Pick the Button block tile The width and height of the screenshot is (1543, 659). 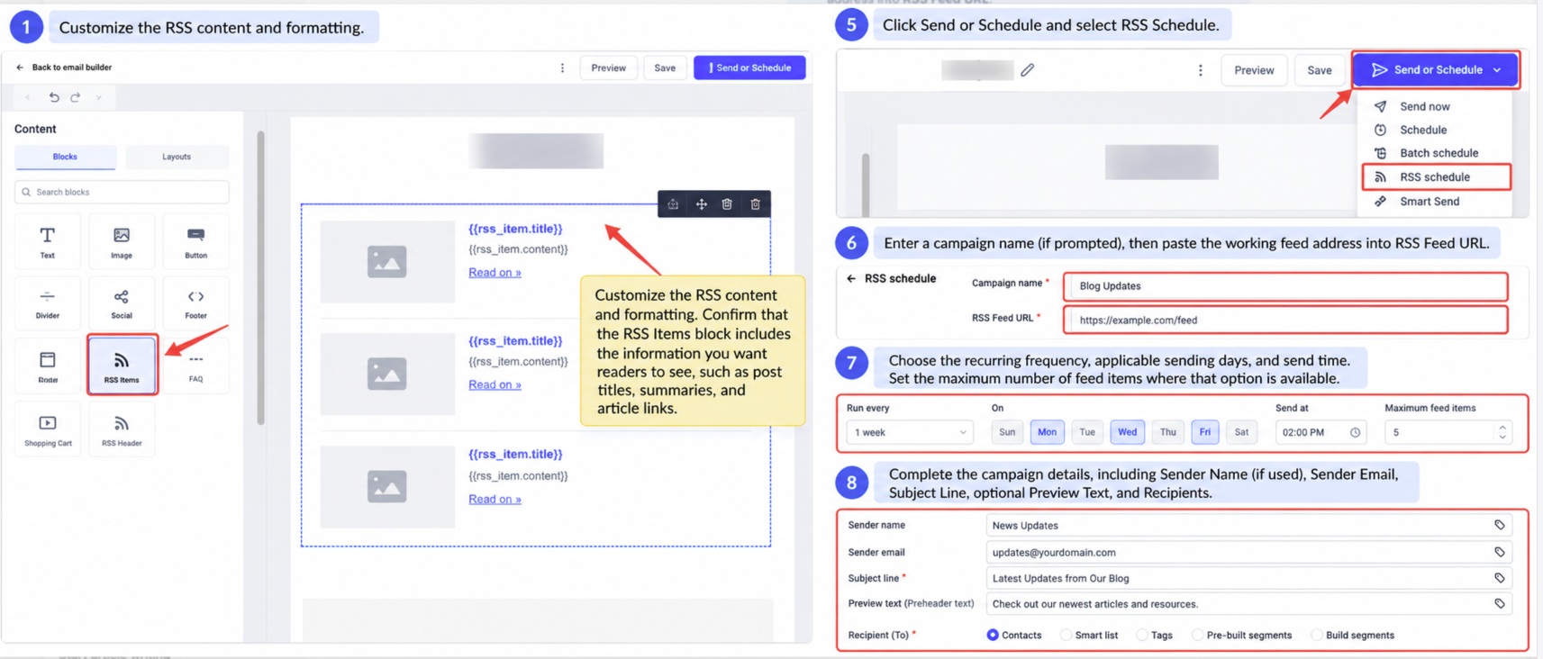pyautogui.click(x=195, y=241)
